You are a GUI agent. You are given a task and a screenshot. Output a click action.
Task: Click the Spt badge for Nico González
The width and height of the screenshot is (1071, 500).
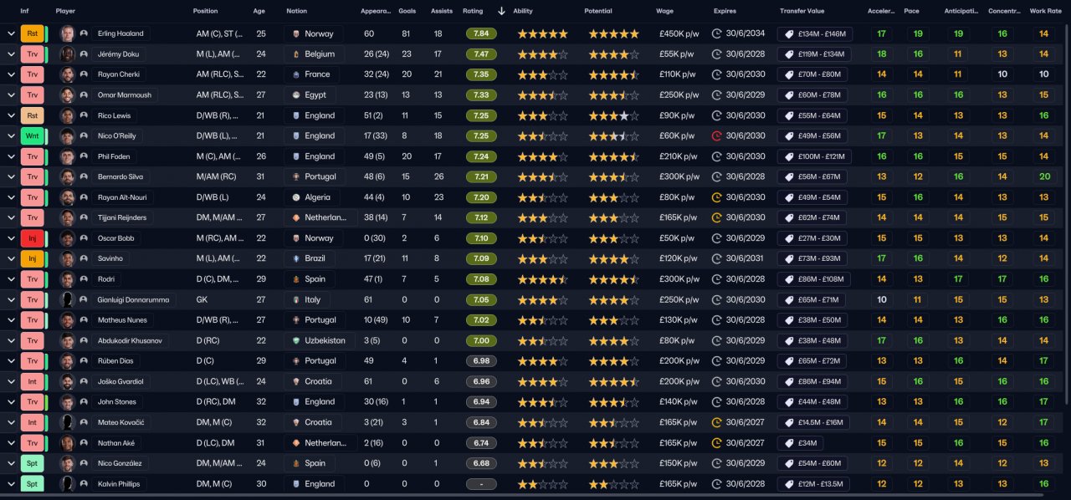pos(33,463)
